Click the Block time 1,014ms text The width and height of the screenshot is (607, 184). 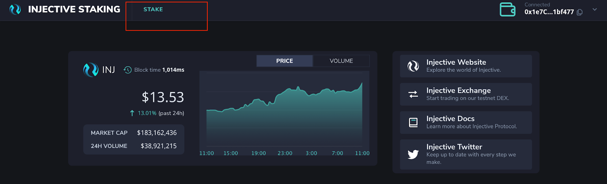click(x=159, y=70)
